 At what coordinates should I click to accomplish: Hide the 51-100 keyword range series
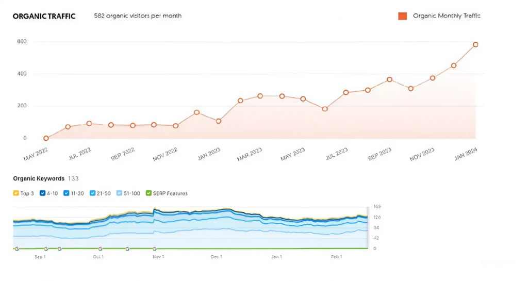pyautogui.click(x=119, y=193)
